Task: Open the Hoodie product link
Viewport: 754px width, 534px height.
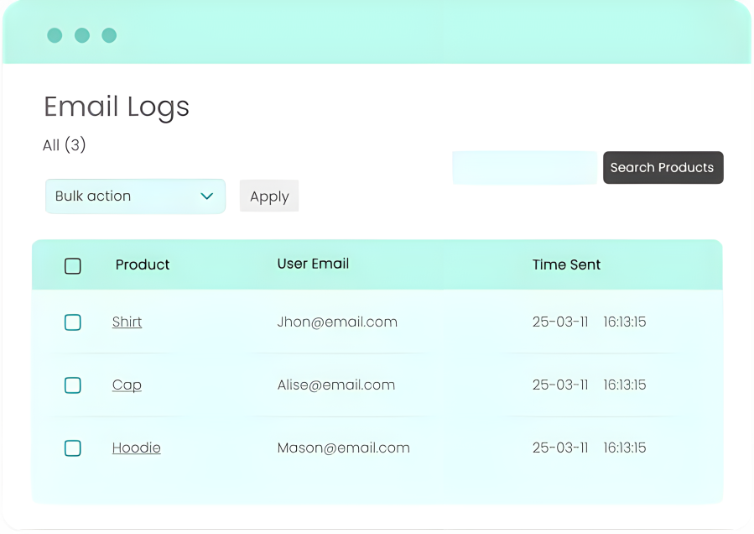Action: coord(136,448)
